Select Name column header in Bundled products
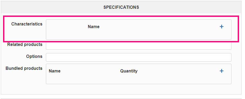The image size is (245, 99). [x=54, y=71]
